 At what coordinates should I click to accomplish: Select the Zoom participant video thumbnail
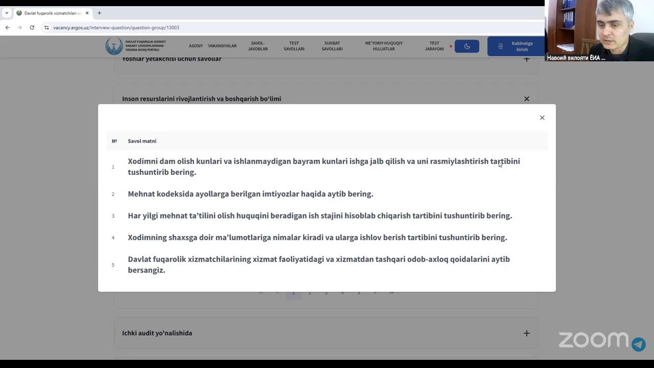pyautogui.click(x=599, y=31)
